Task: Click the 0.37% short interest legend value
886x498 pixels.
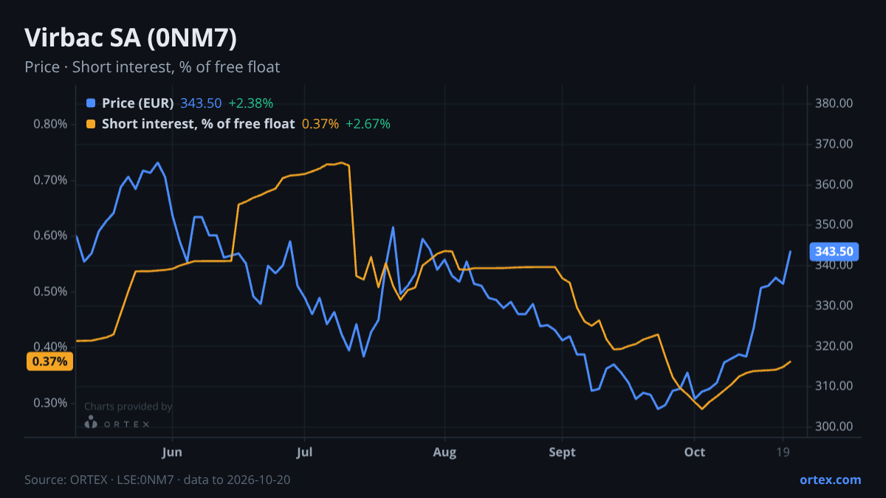Action: pos(320,124)
